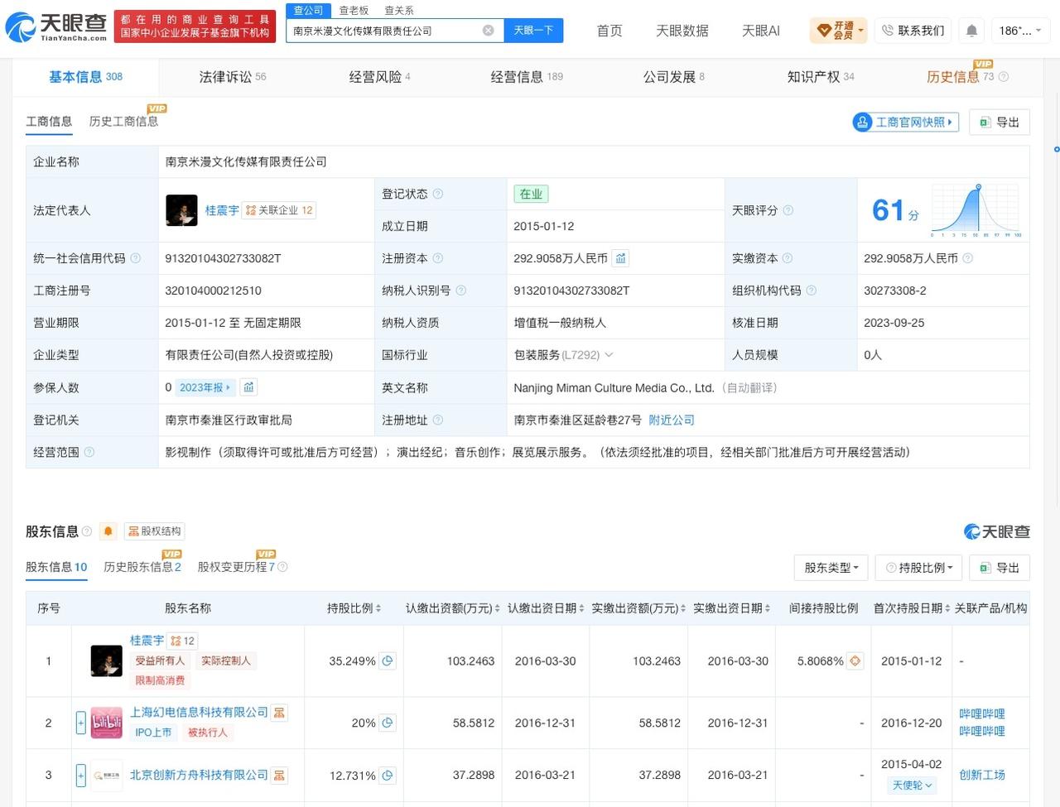Open pie chart icon for 12.731% share
The width and height of the screenshot is (1060, 807).
pyautogui.click(x=388, y=776)
